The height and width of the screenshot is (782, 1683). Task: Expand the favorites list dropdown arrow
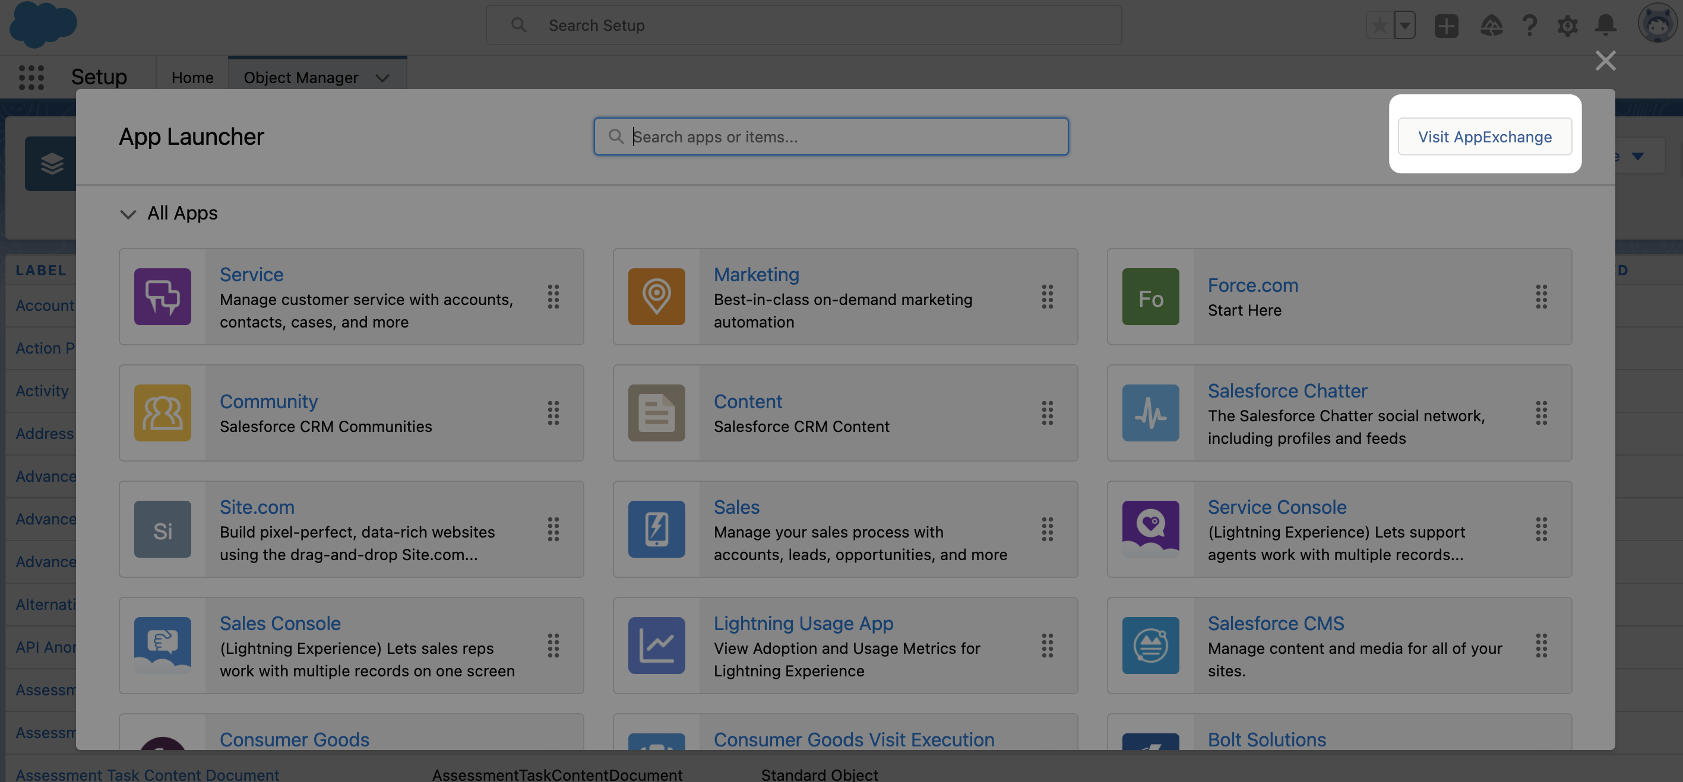click(1404, 26)
